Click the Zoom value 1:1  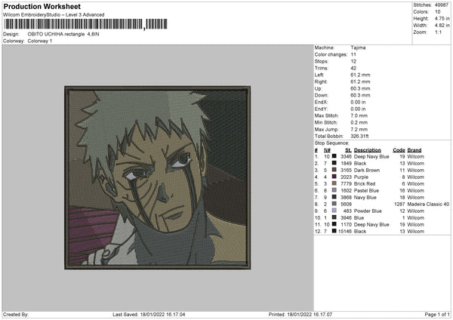coord(438,32)
